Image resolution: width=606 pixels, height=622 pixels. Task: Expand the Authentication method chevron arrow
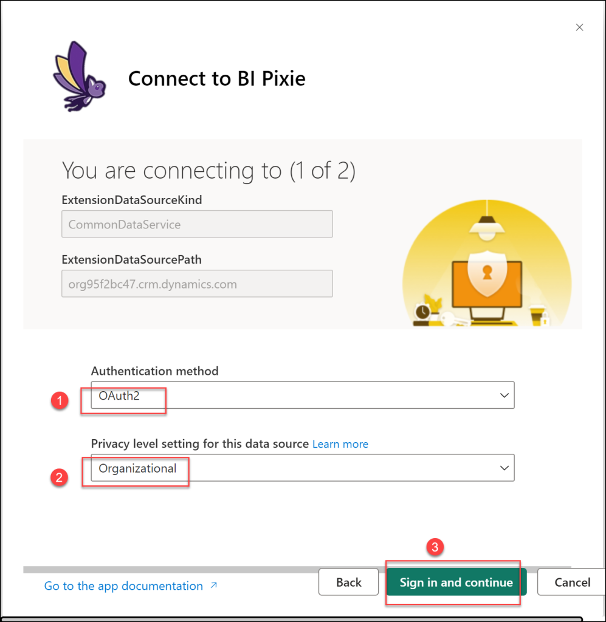[504, 395]
